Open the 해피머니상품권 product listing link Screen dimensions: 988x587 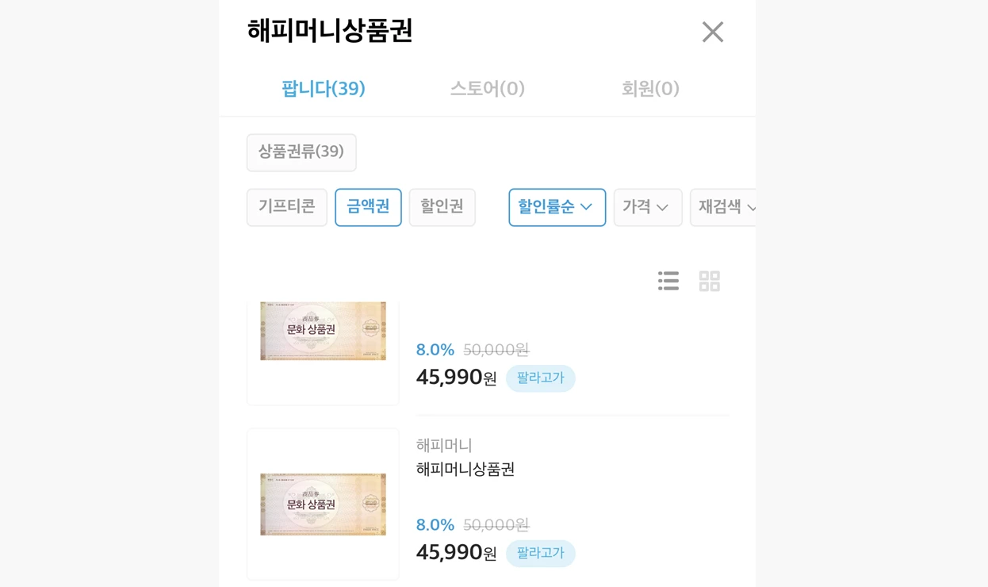click(x=465, y=469)
